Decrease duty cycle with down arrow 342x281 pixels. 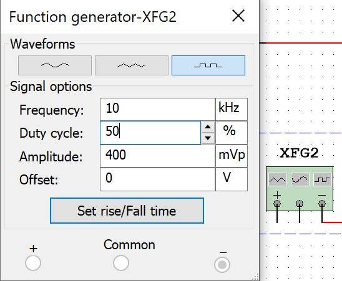click(x=208, y=138)
